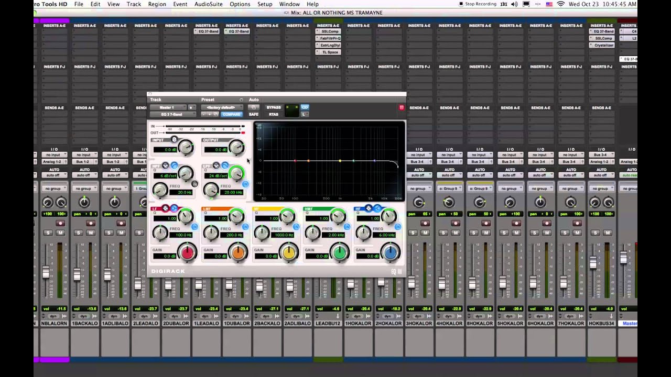Open the Event menu
671x377 pixels.
click(180, 4)
